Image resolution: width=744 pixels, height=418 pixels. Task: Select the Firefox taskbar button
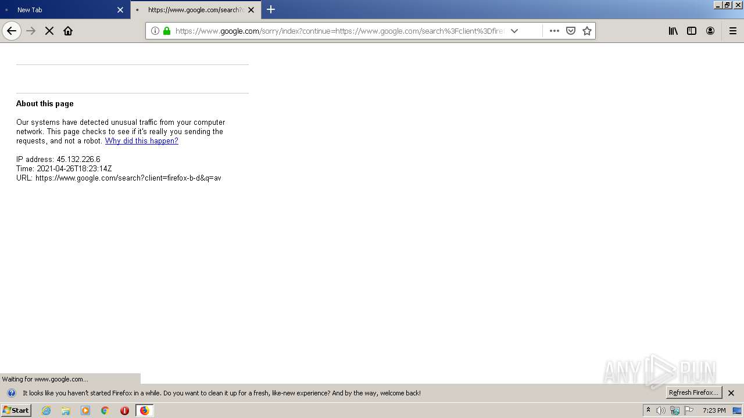pyautogui.click(x=144, y=410)
